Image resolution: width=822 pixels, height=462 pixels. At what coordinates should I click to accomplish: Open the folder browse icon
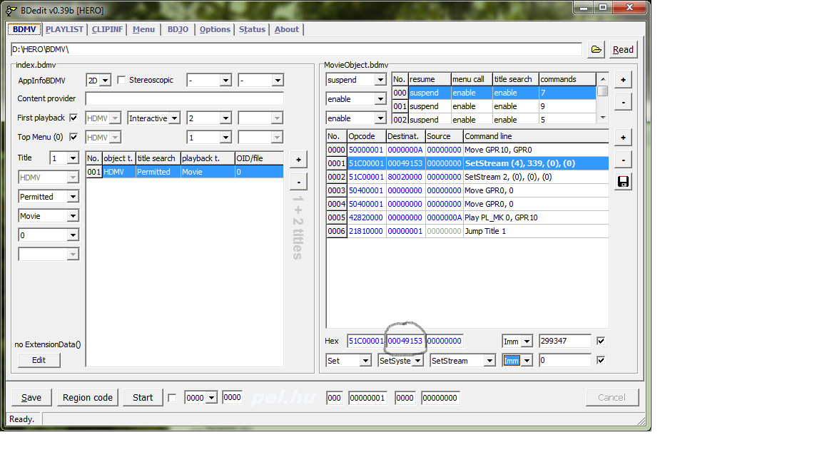[x=596, y=49]
